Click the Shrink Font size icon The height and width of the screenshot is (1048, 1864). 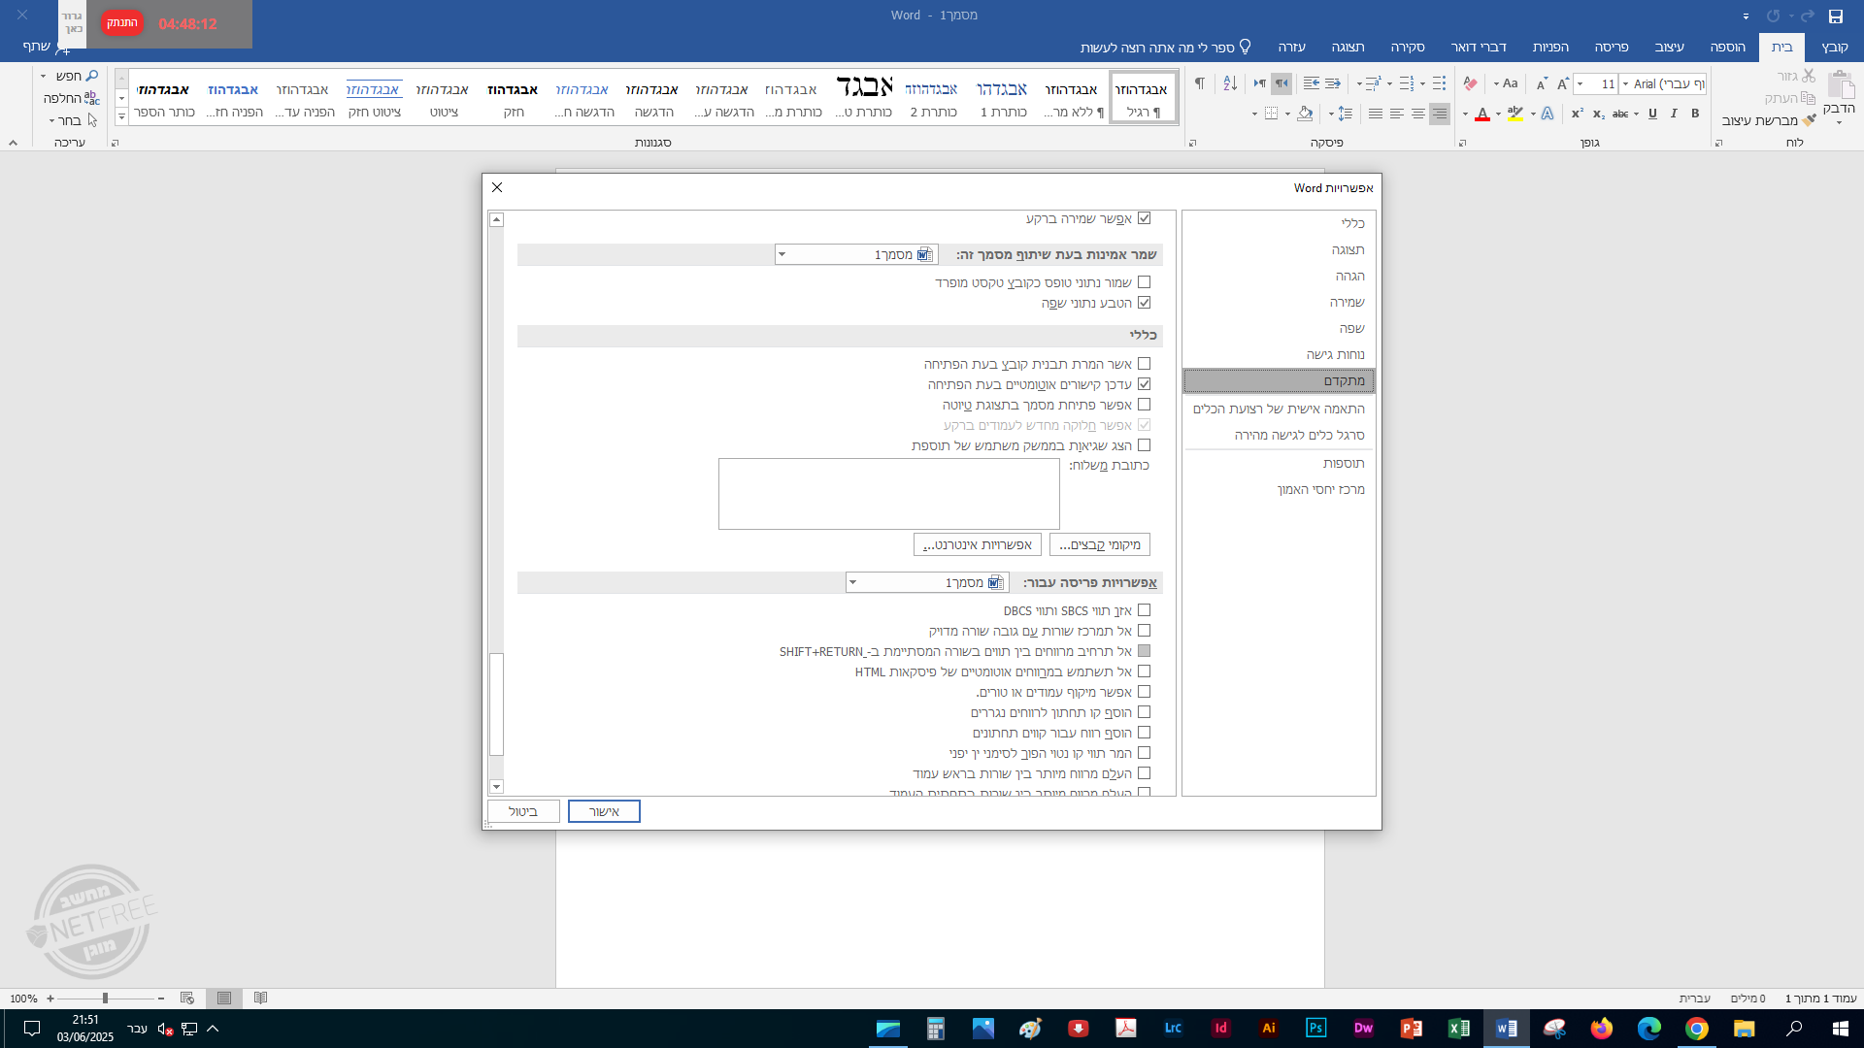click(x=1542, y=83)
